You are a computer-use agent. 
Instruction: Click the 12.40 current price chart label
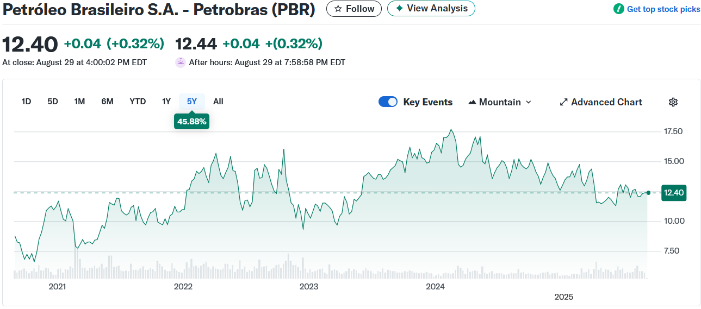coord(673,192)
